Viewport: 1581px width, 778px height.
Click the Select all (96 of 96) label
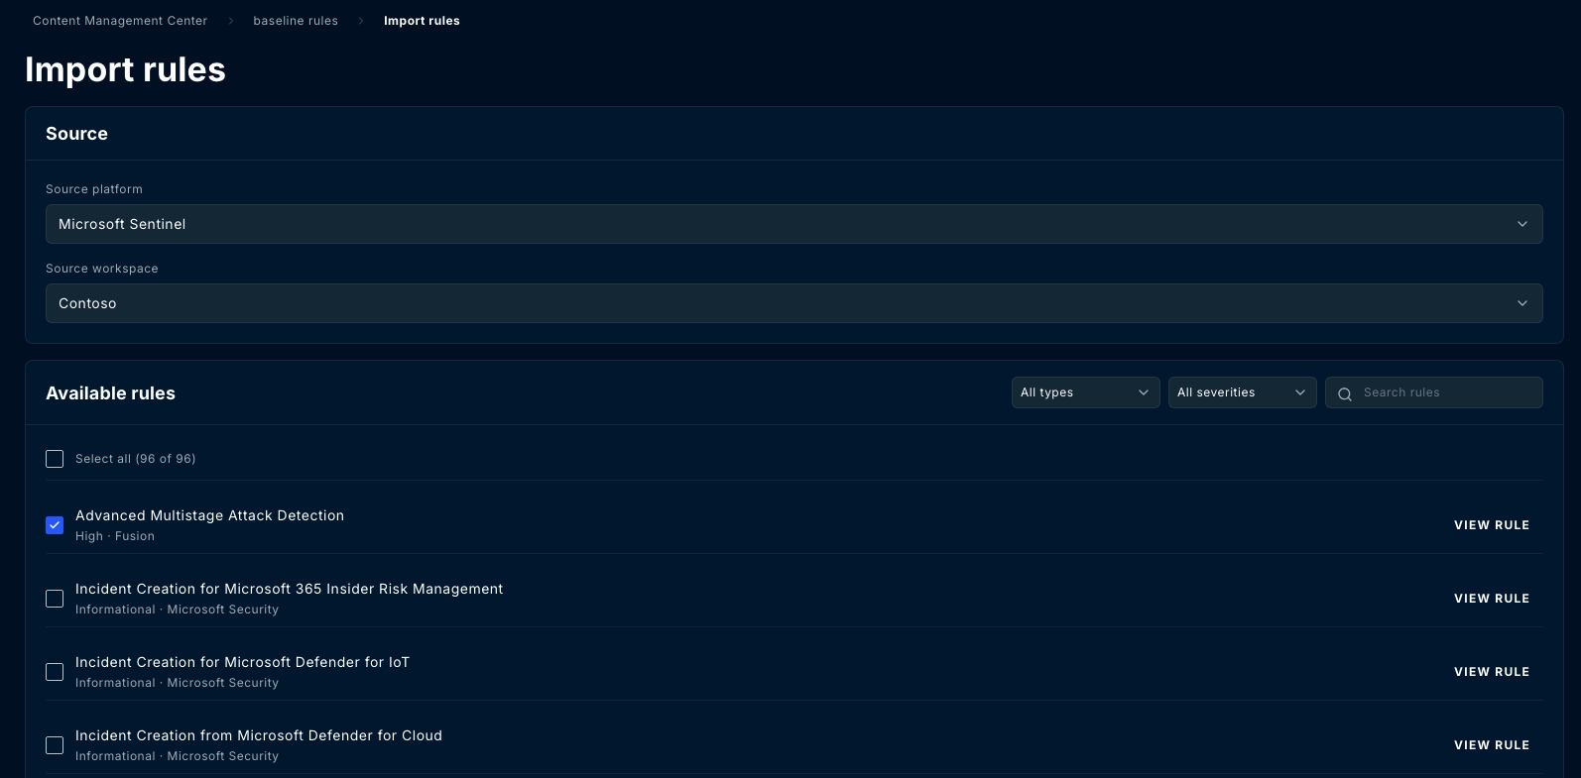[x=135, y=459]
